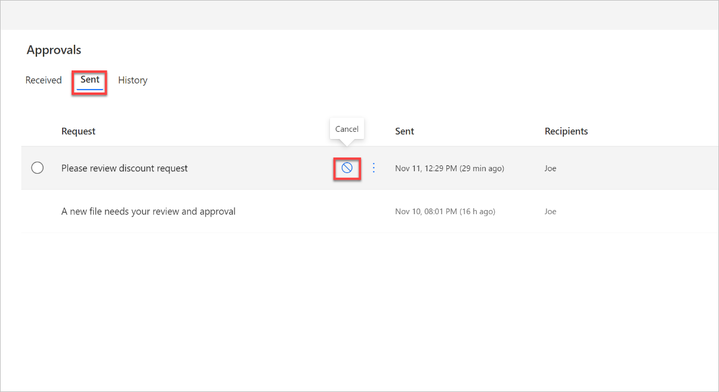Click 'Nov 10, 08:01 PM (16 h ago)' timestamp
The image size is (719, 392).
coord(445,212)
